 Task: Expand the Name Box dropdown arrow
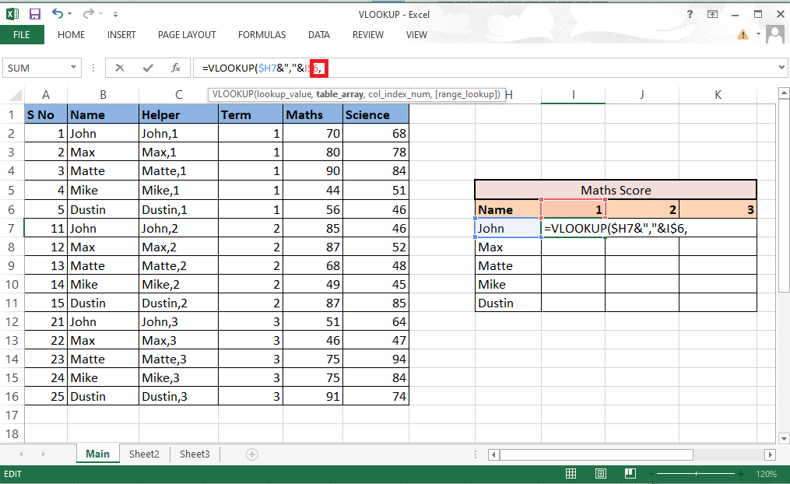click(x=74, y=68)
